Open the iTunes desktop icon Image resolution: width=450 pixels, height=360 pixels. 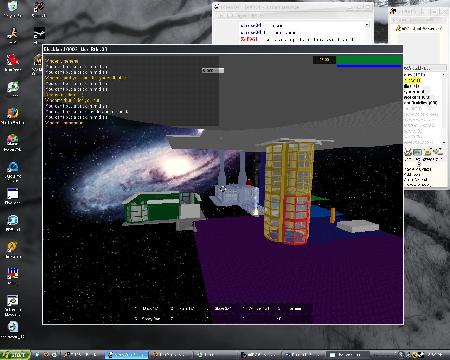pos(13,90)
